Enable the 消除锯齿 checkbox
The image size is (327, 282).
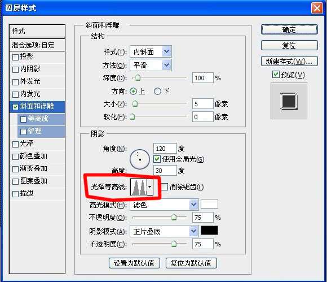pyautogui.click(x=164, y=186)
